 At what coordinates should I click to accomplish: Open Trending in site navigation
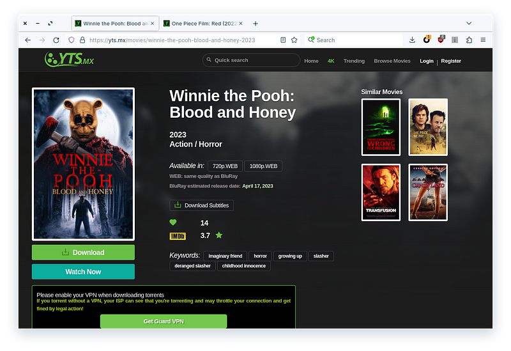pyautogui.click(x=354, y=61)
